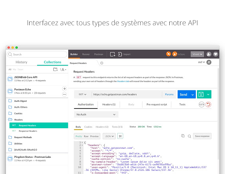
Task: Select the Postman tab in top bar
Action: (x=99, y=54)
